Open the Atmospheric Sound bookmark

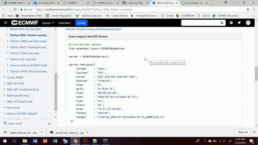point(144,16)
